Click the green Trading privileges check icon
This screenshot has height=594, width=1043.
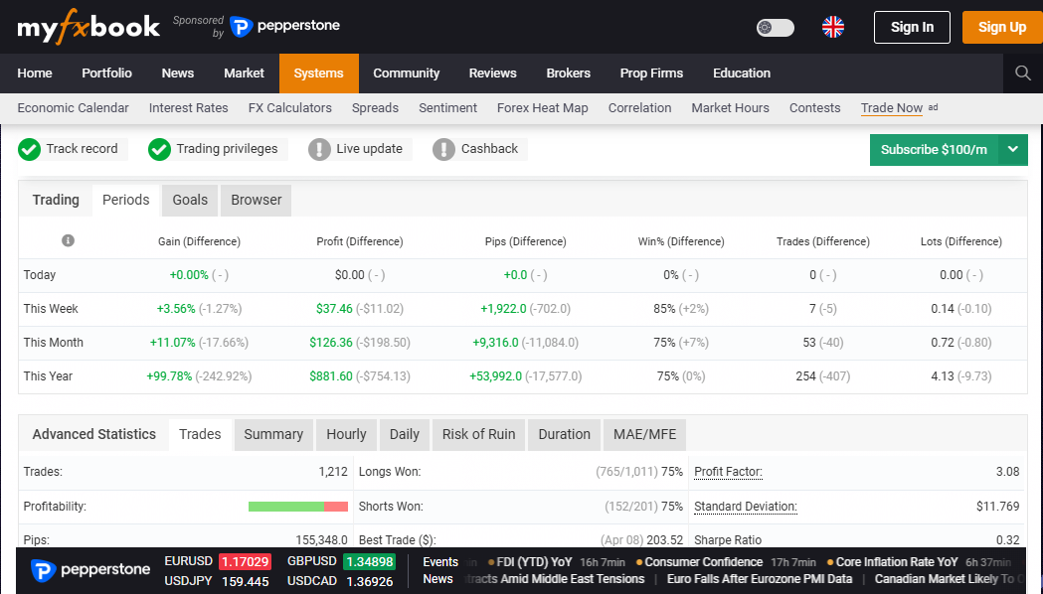(x=160, y=150)
